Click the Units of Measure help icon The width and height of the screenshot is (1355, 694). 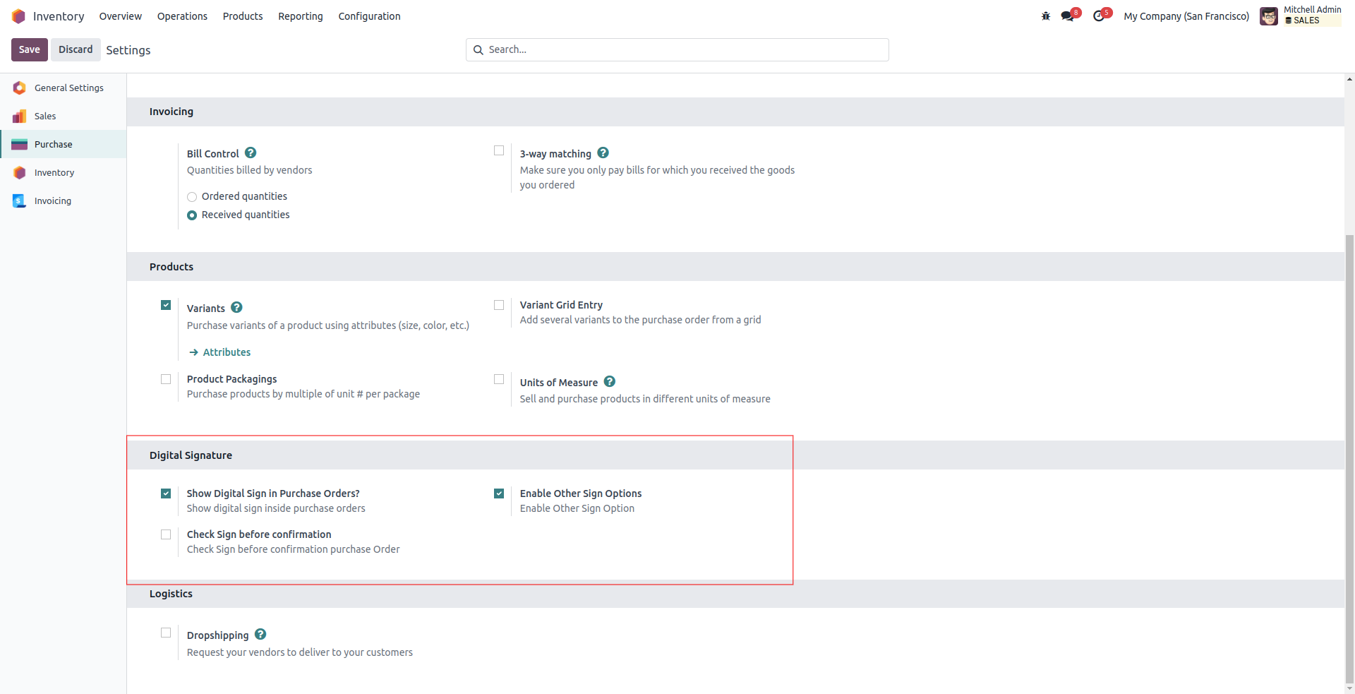point(610,382)
